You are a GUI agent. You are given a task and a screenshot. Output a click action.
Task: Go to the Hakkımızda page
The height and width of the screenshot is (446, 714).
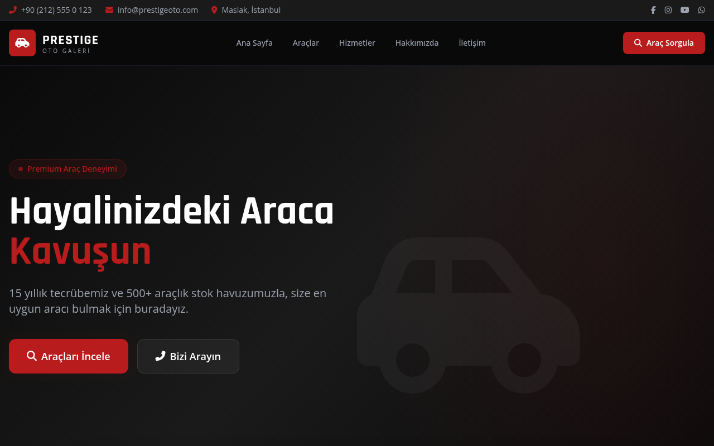(x=417, y=42)
